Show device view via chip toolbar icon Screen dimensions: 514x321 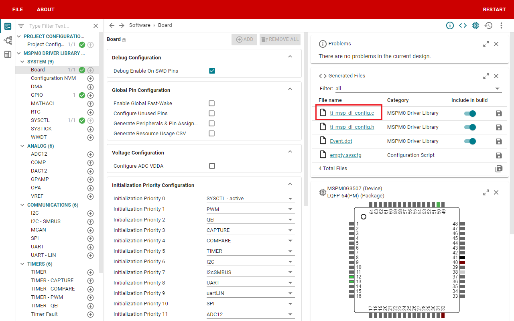(475, 25)
